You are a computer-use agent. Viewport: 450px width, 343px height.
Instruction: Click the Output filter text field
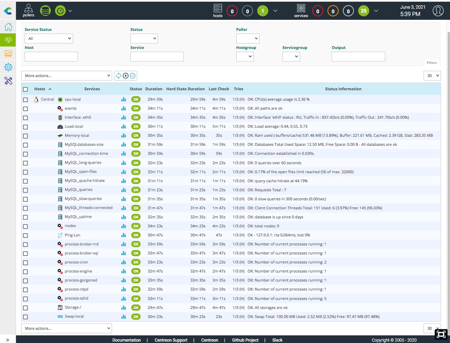[x=358, y=57]
